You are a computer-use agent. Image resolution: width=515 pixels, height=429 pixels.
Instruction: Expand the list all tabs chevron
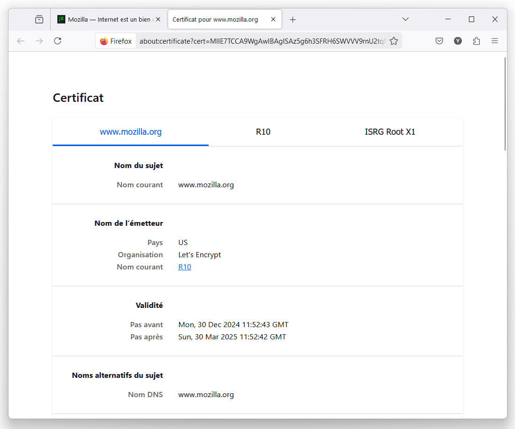tap(406, 19)
